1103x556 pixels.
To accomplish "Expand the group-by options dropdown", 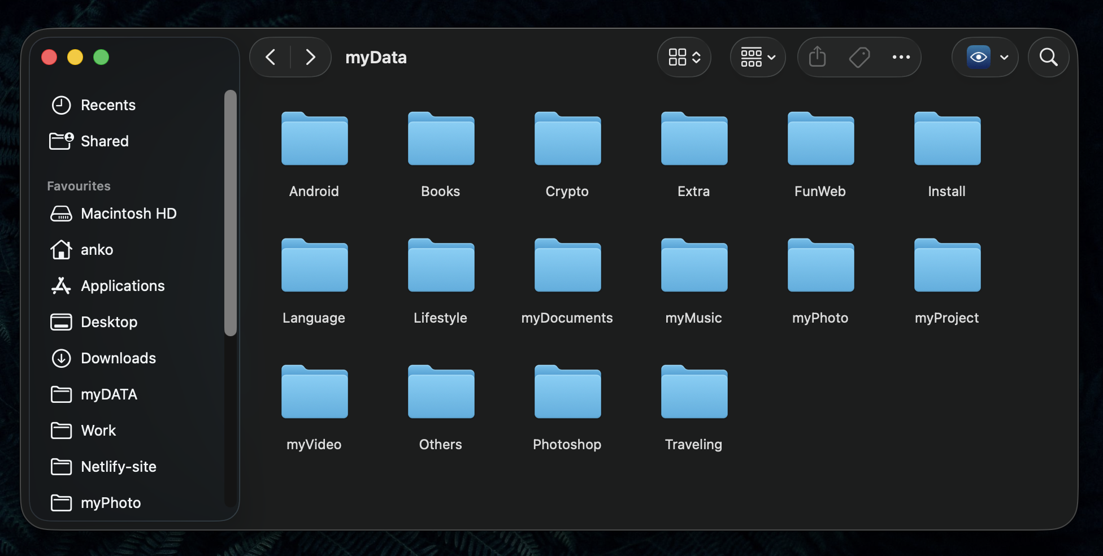I will click(x=758, y=57).
